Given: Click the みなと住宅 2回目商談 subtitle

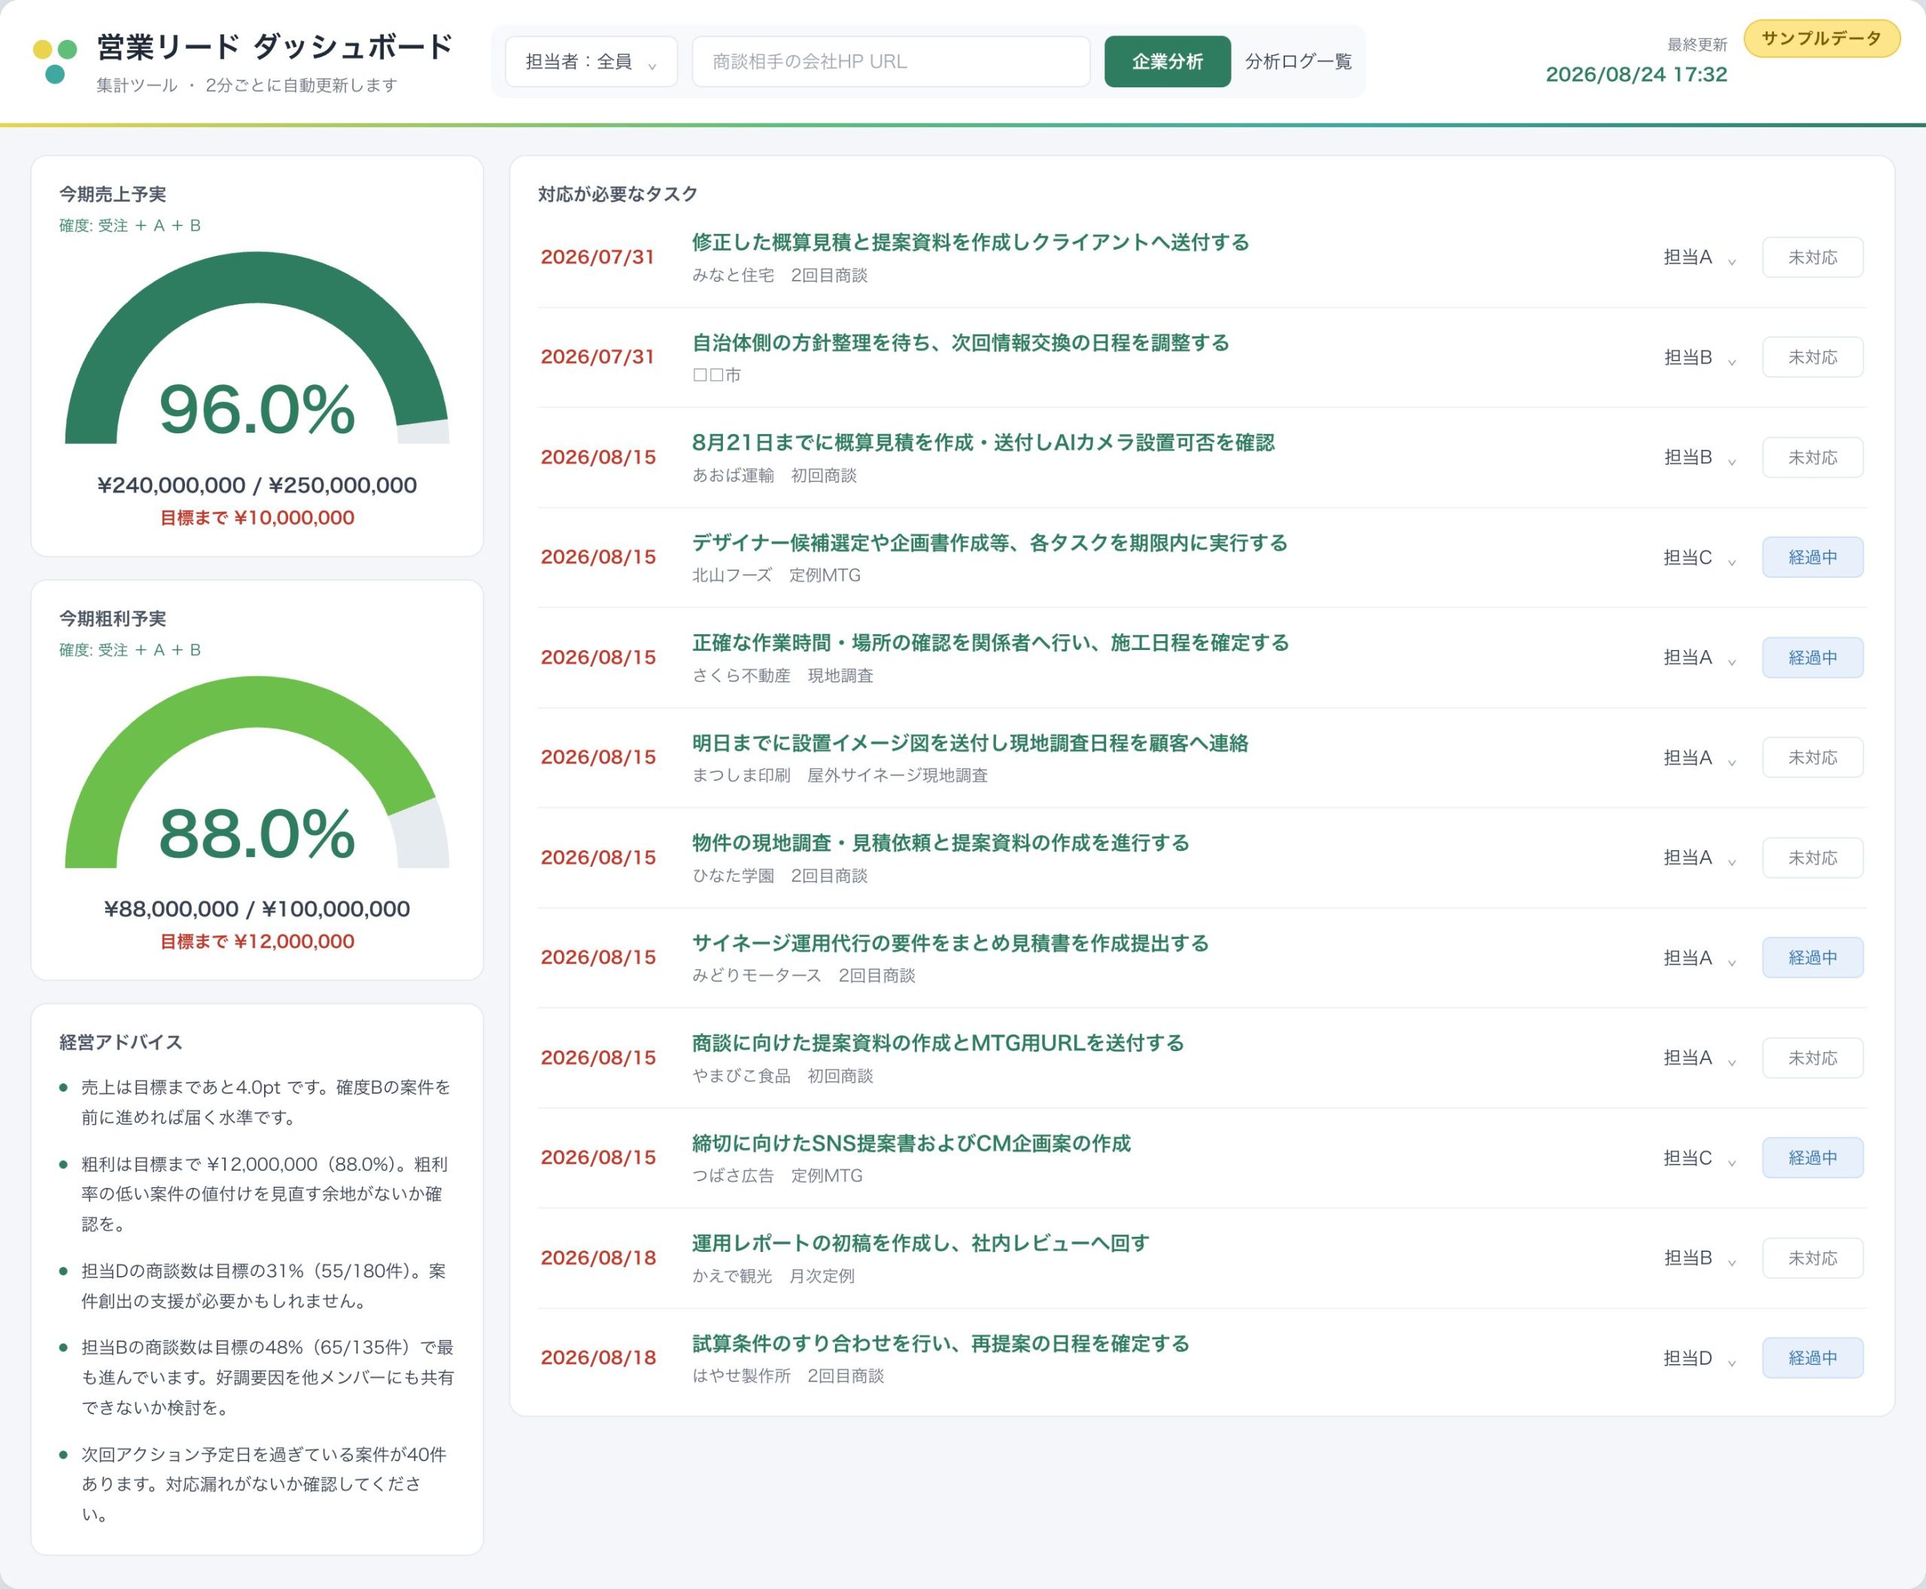Looking at the screenshot, I should (x=780, y=275).
